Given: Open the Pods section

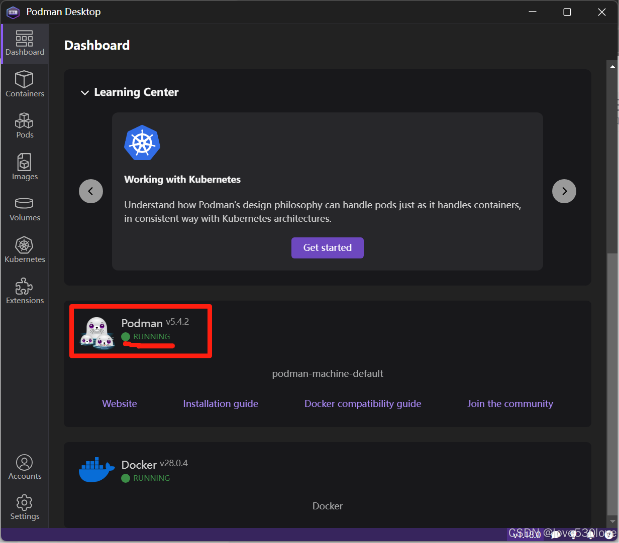Looking at the screenshot, I should tap(25, 125).
